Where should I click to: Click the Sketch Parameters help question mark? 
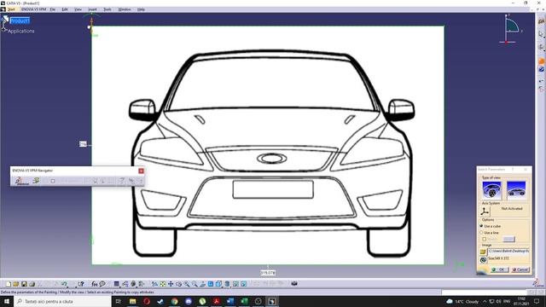click(513, 169)
